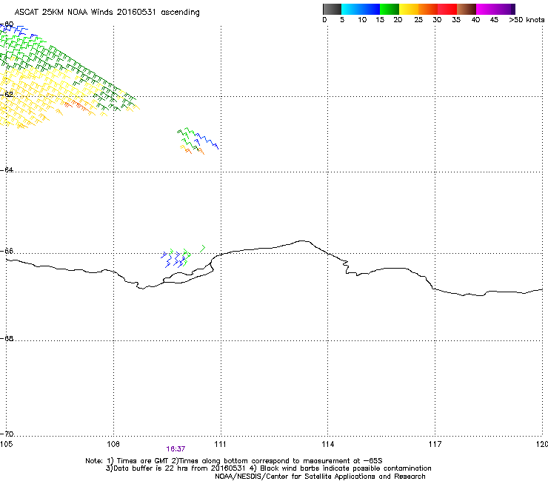Click latitude label '-68'

click(x=7, y=338)
